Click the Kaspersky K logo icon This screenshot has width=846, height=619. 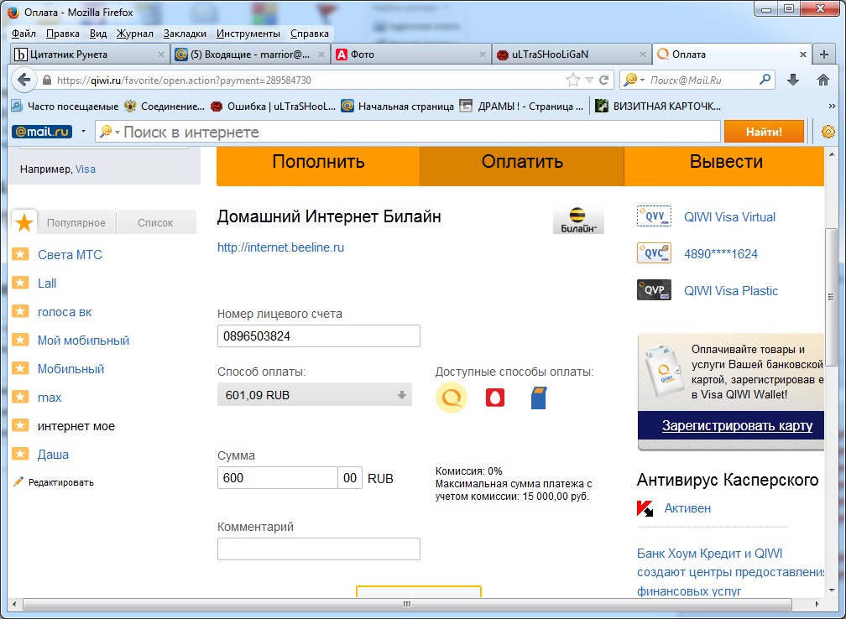pyautogui.click(x=645, y=508)
